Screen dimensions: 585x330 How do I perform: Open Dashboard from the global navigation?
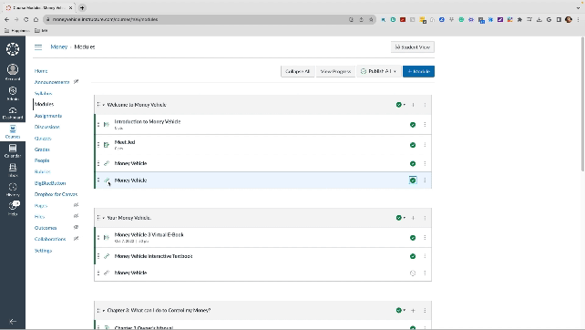13,112
